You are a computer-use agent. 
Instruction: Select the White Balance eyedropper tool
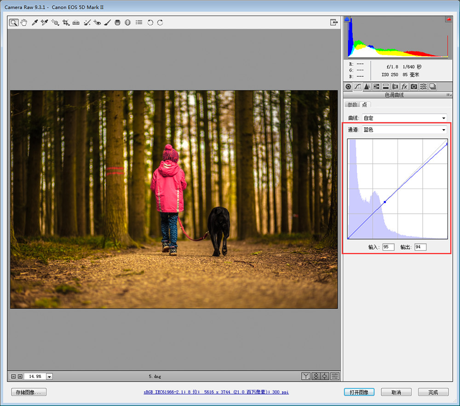coord(34,23)
